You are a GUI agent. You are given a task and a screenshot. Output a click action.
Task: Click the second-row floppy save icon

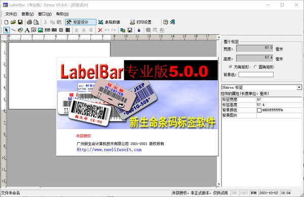point(130,30)
